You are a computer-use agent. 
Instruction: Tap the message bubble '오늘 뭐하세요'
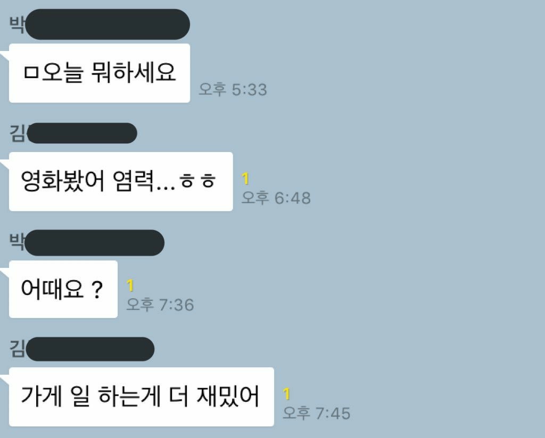(100, 73)
